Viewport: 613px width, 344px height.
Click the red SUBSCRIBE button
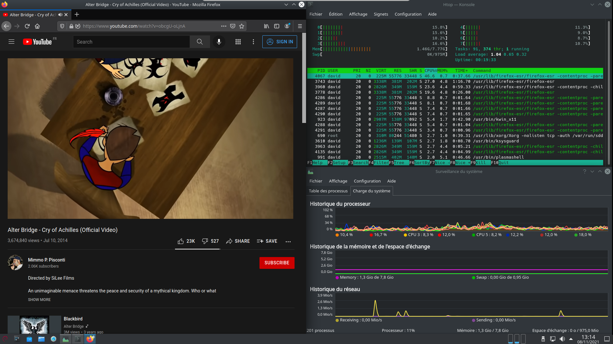point(277,263)
